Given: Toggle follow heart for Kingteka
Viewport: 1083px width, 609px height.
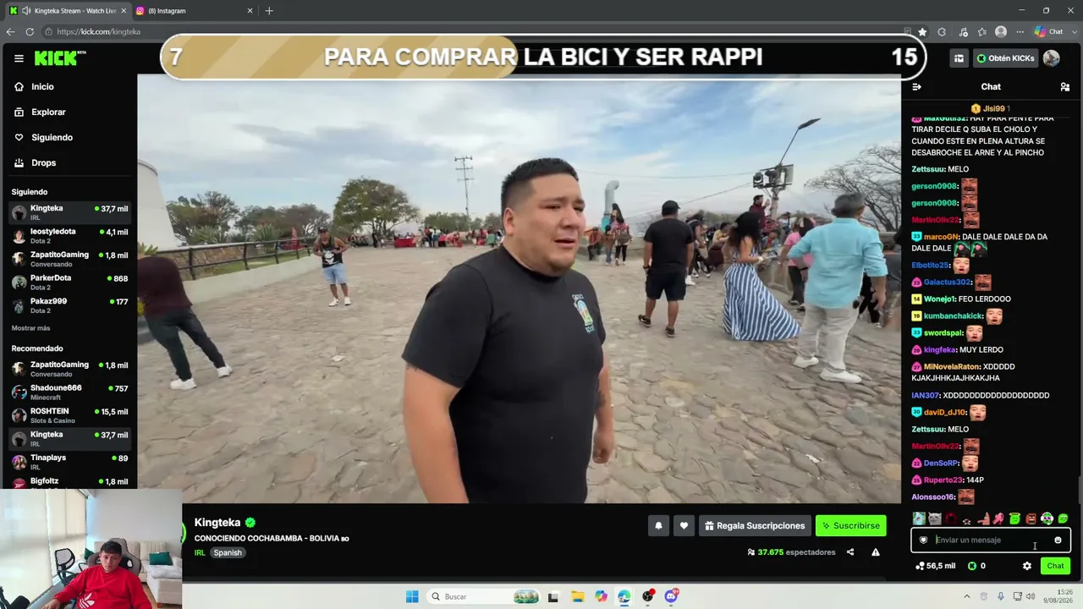Looking at the screenshot, I should click(x=684, y=525).
